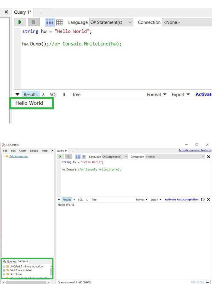Click the Stop button in the LINQPad 5 window toolbar
The width and height of the screenshot is (212, 284).
click(68, 156)
